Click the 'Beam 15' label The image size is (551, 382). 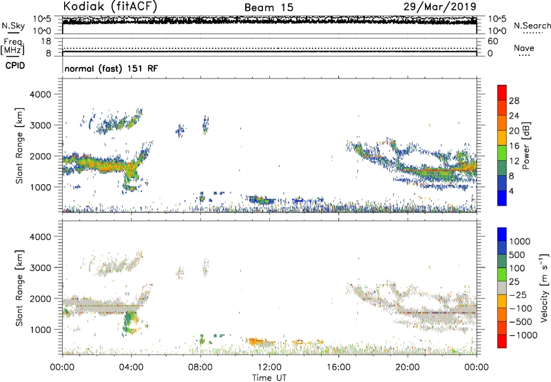[x=269, y=8]
